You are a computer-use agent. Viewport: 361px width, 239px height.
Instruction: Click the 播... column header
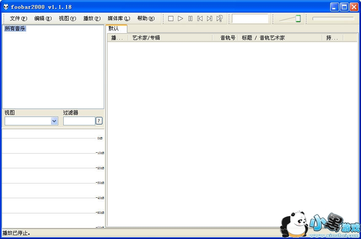118,38
